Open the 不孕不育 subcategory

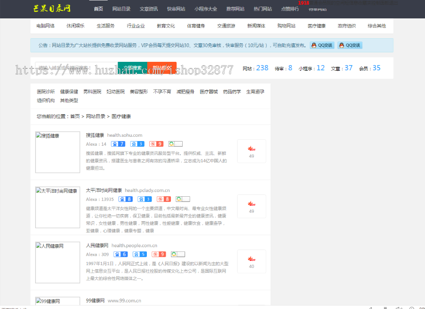162,92
